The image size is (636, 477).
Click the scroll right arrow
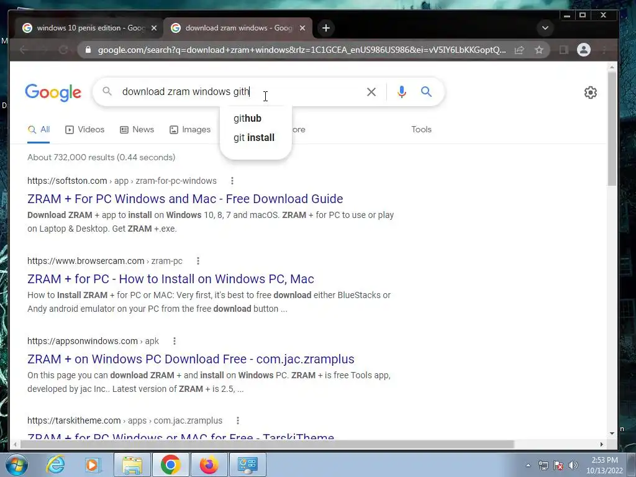[601, 445]
